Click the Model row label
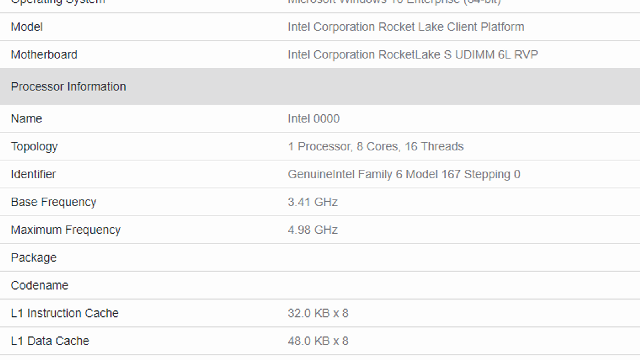The height and width of the screenshot is (360, 640). click(27, 27)
